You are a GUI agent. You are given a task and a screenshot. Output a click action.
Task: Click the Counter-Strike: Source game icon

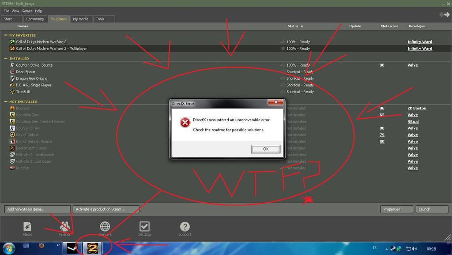(x=12, y=65)
